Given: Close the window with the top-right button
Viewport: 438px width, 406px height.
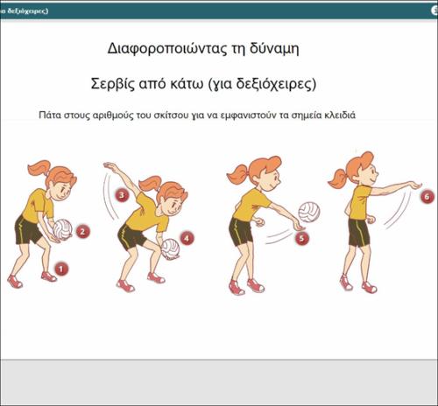Looking at the screenshot, I should pyautogui.click(x=434, y=10).
